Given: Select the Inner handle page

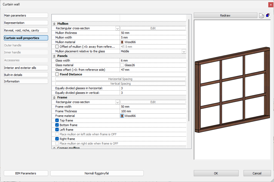Looking at the screenshot, I should click(26, 52).
